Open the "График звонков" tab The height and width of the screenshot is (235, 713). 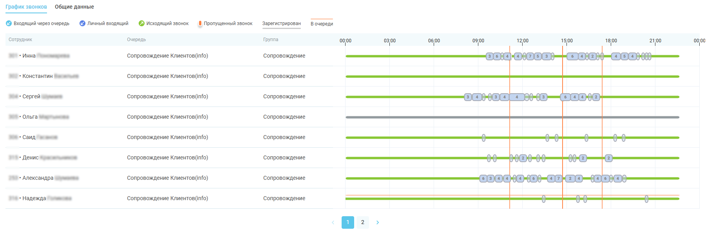pos(26,7)
